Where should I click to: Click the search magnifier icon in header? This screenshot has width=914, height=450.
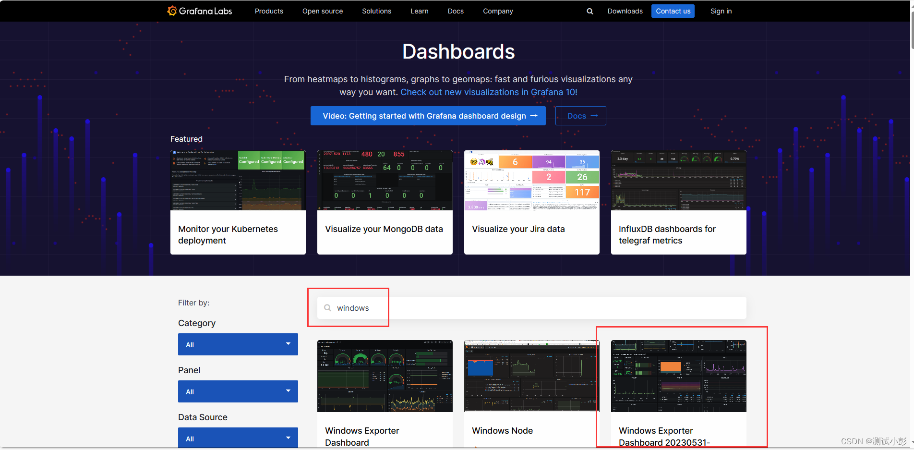click(x=590, y=11)
